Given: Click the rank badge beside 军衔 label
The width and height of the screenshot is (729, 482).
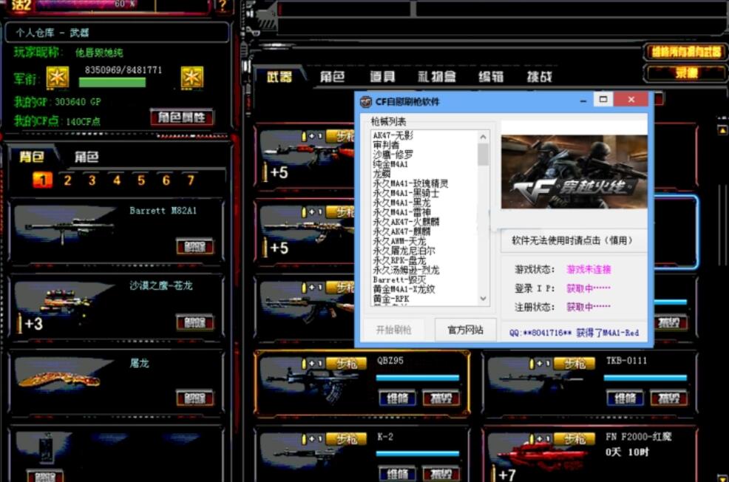Looking at the screenshot, I should pos(58,77).
